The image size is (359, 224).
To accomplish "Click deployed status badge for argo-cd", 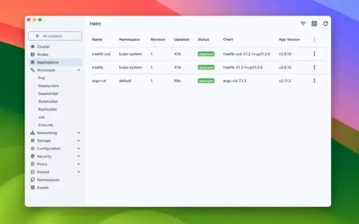I will (206, 81).
